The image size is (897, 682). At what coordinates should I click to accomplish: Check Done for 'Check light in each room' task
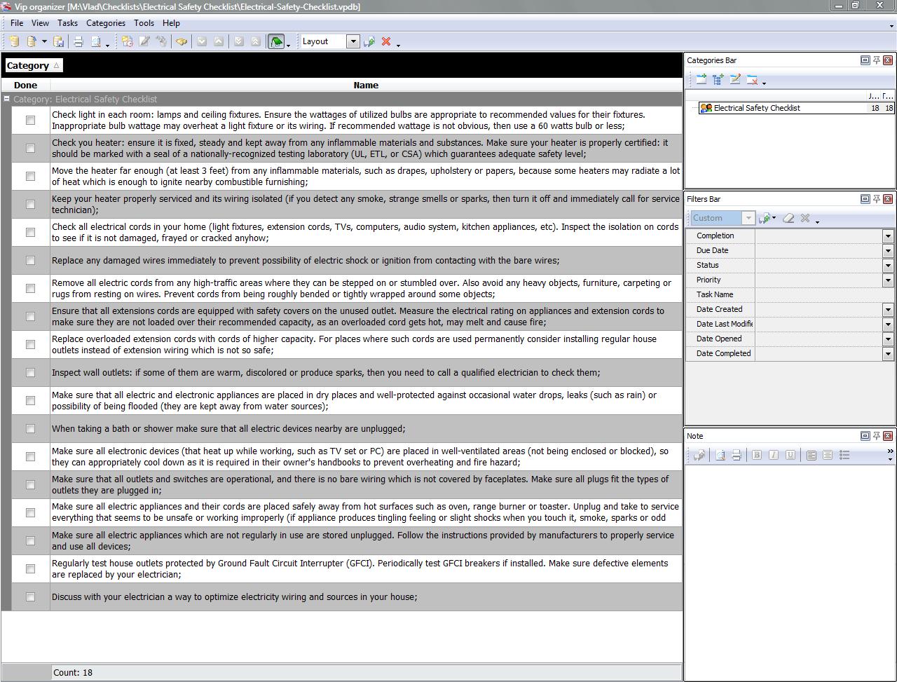point(30,121)
